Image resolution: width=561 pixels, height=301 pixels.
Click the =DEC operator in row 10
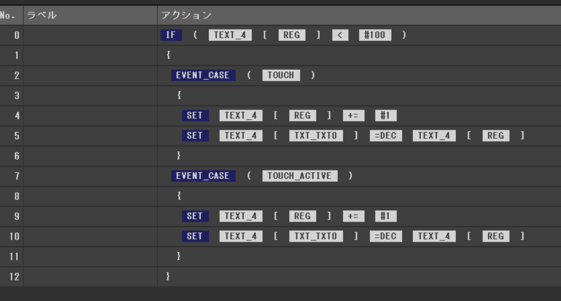point(385,237)
